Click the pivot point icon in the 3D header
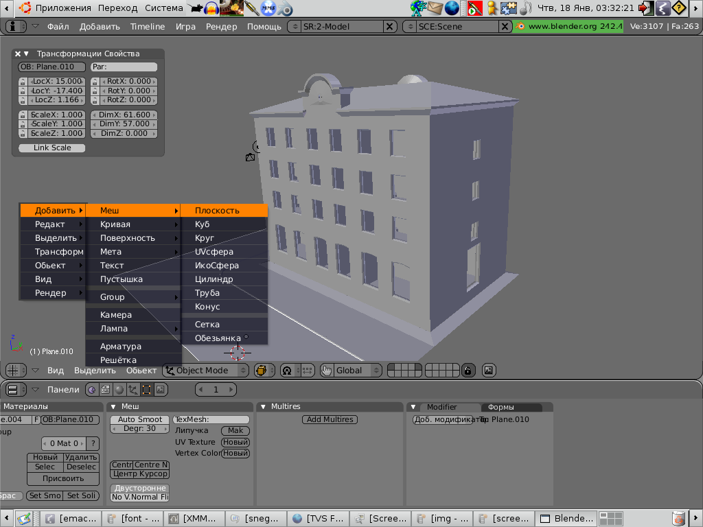 pos(287,371)
